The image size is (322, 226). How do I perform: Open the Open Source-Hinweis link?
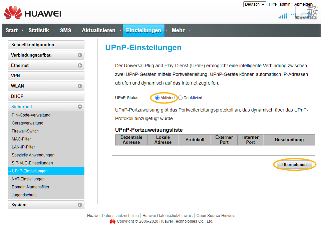[216, 216]
